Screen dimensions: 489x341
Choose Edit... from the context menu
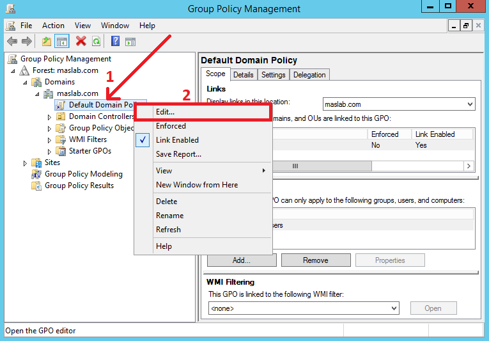[165, 112]
